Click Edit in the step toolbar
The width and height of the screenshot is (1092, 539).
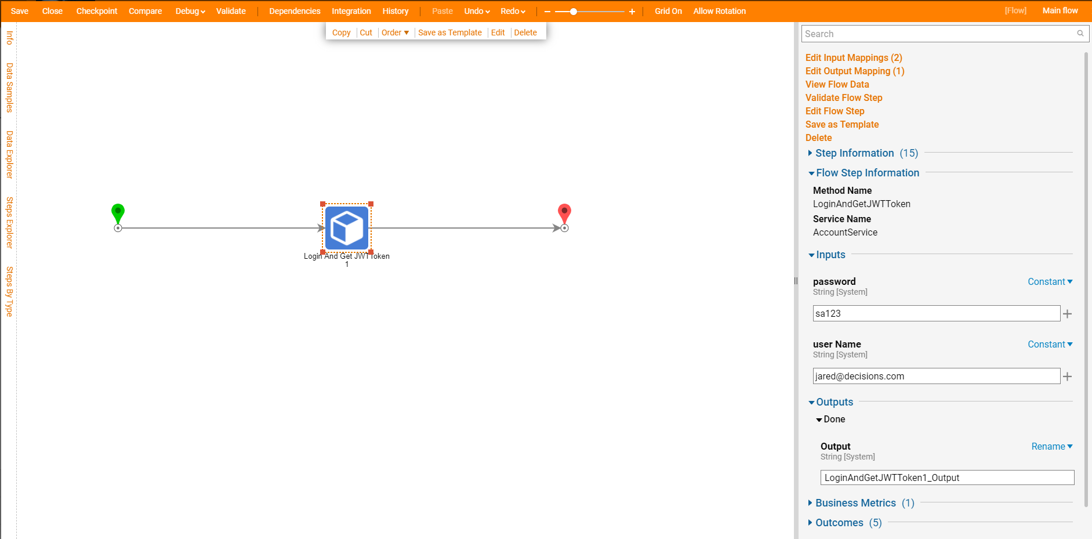pos(498,32)
